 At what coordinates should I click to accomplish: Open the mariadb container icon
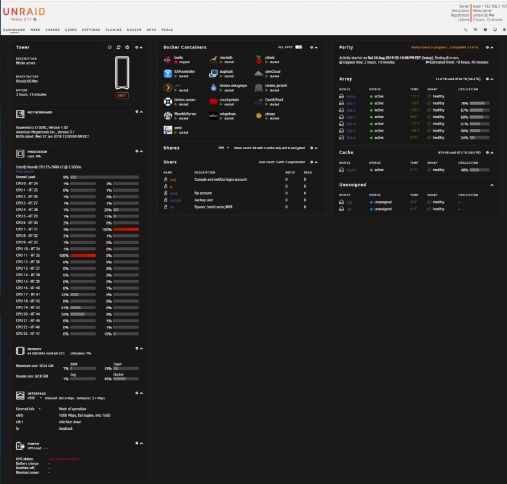(x=213, y=59)
